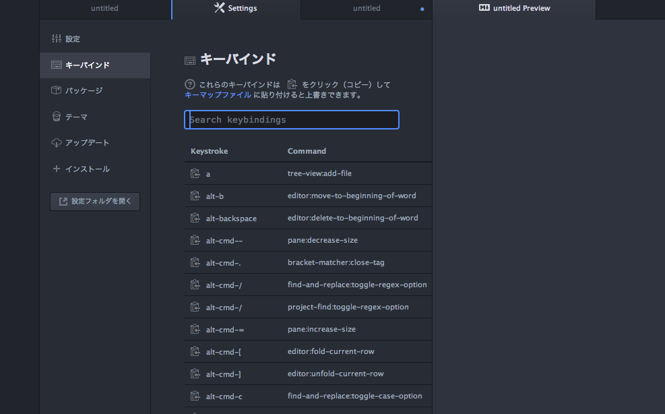Open the キーバインド section in the sidebar
665x414 pixels.
pos(82,64)
